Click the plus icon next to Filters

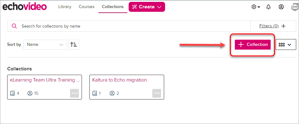tap(283, 26)
